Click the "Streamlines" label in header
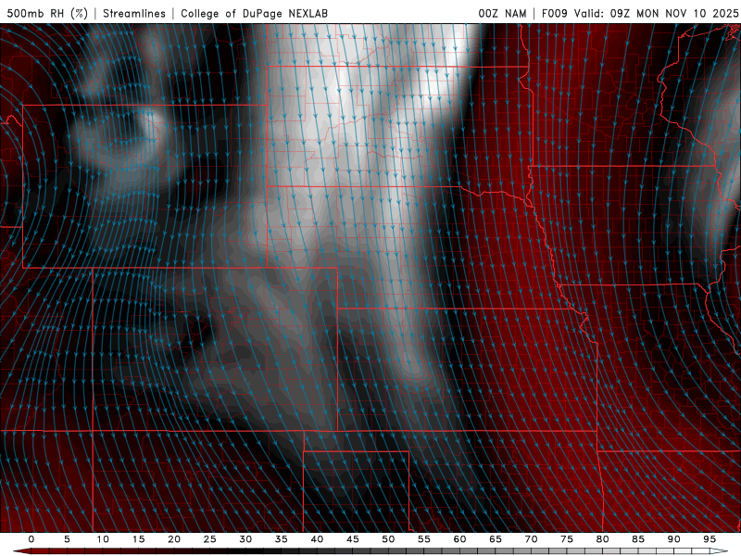Screen dimensions: 741x556 134,13
